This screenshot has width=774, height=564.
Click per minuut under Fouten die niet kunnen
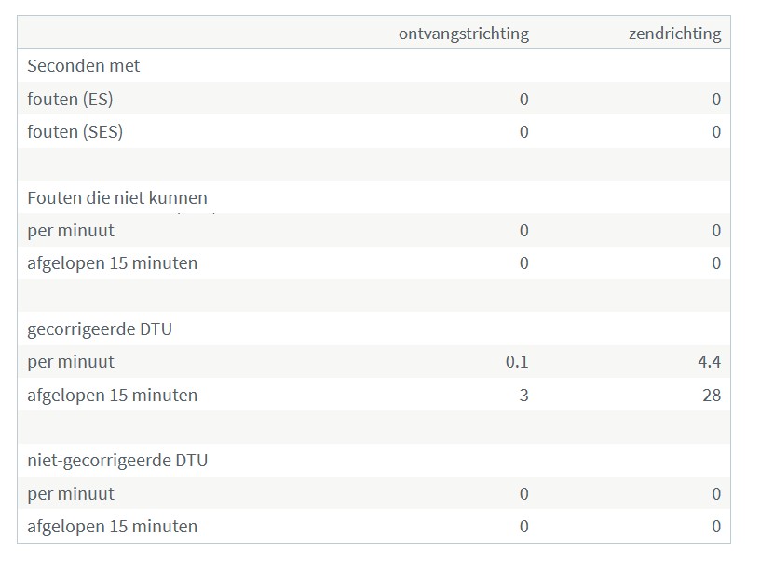pos(71,231)
